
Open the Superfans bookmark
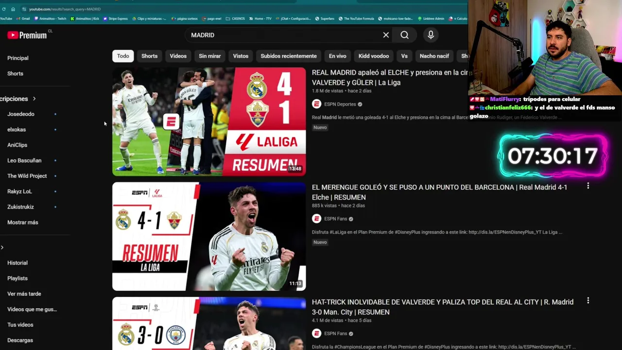point(325,18)
